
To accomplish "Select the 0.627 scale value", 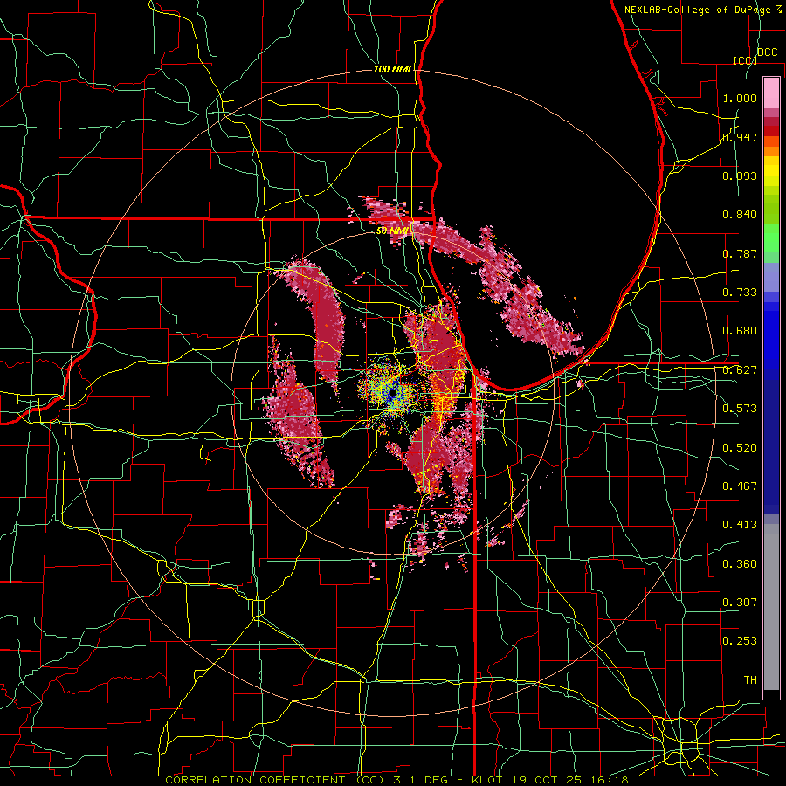I will [x=740, y=370].
